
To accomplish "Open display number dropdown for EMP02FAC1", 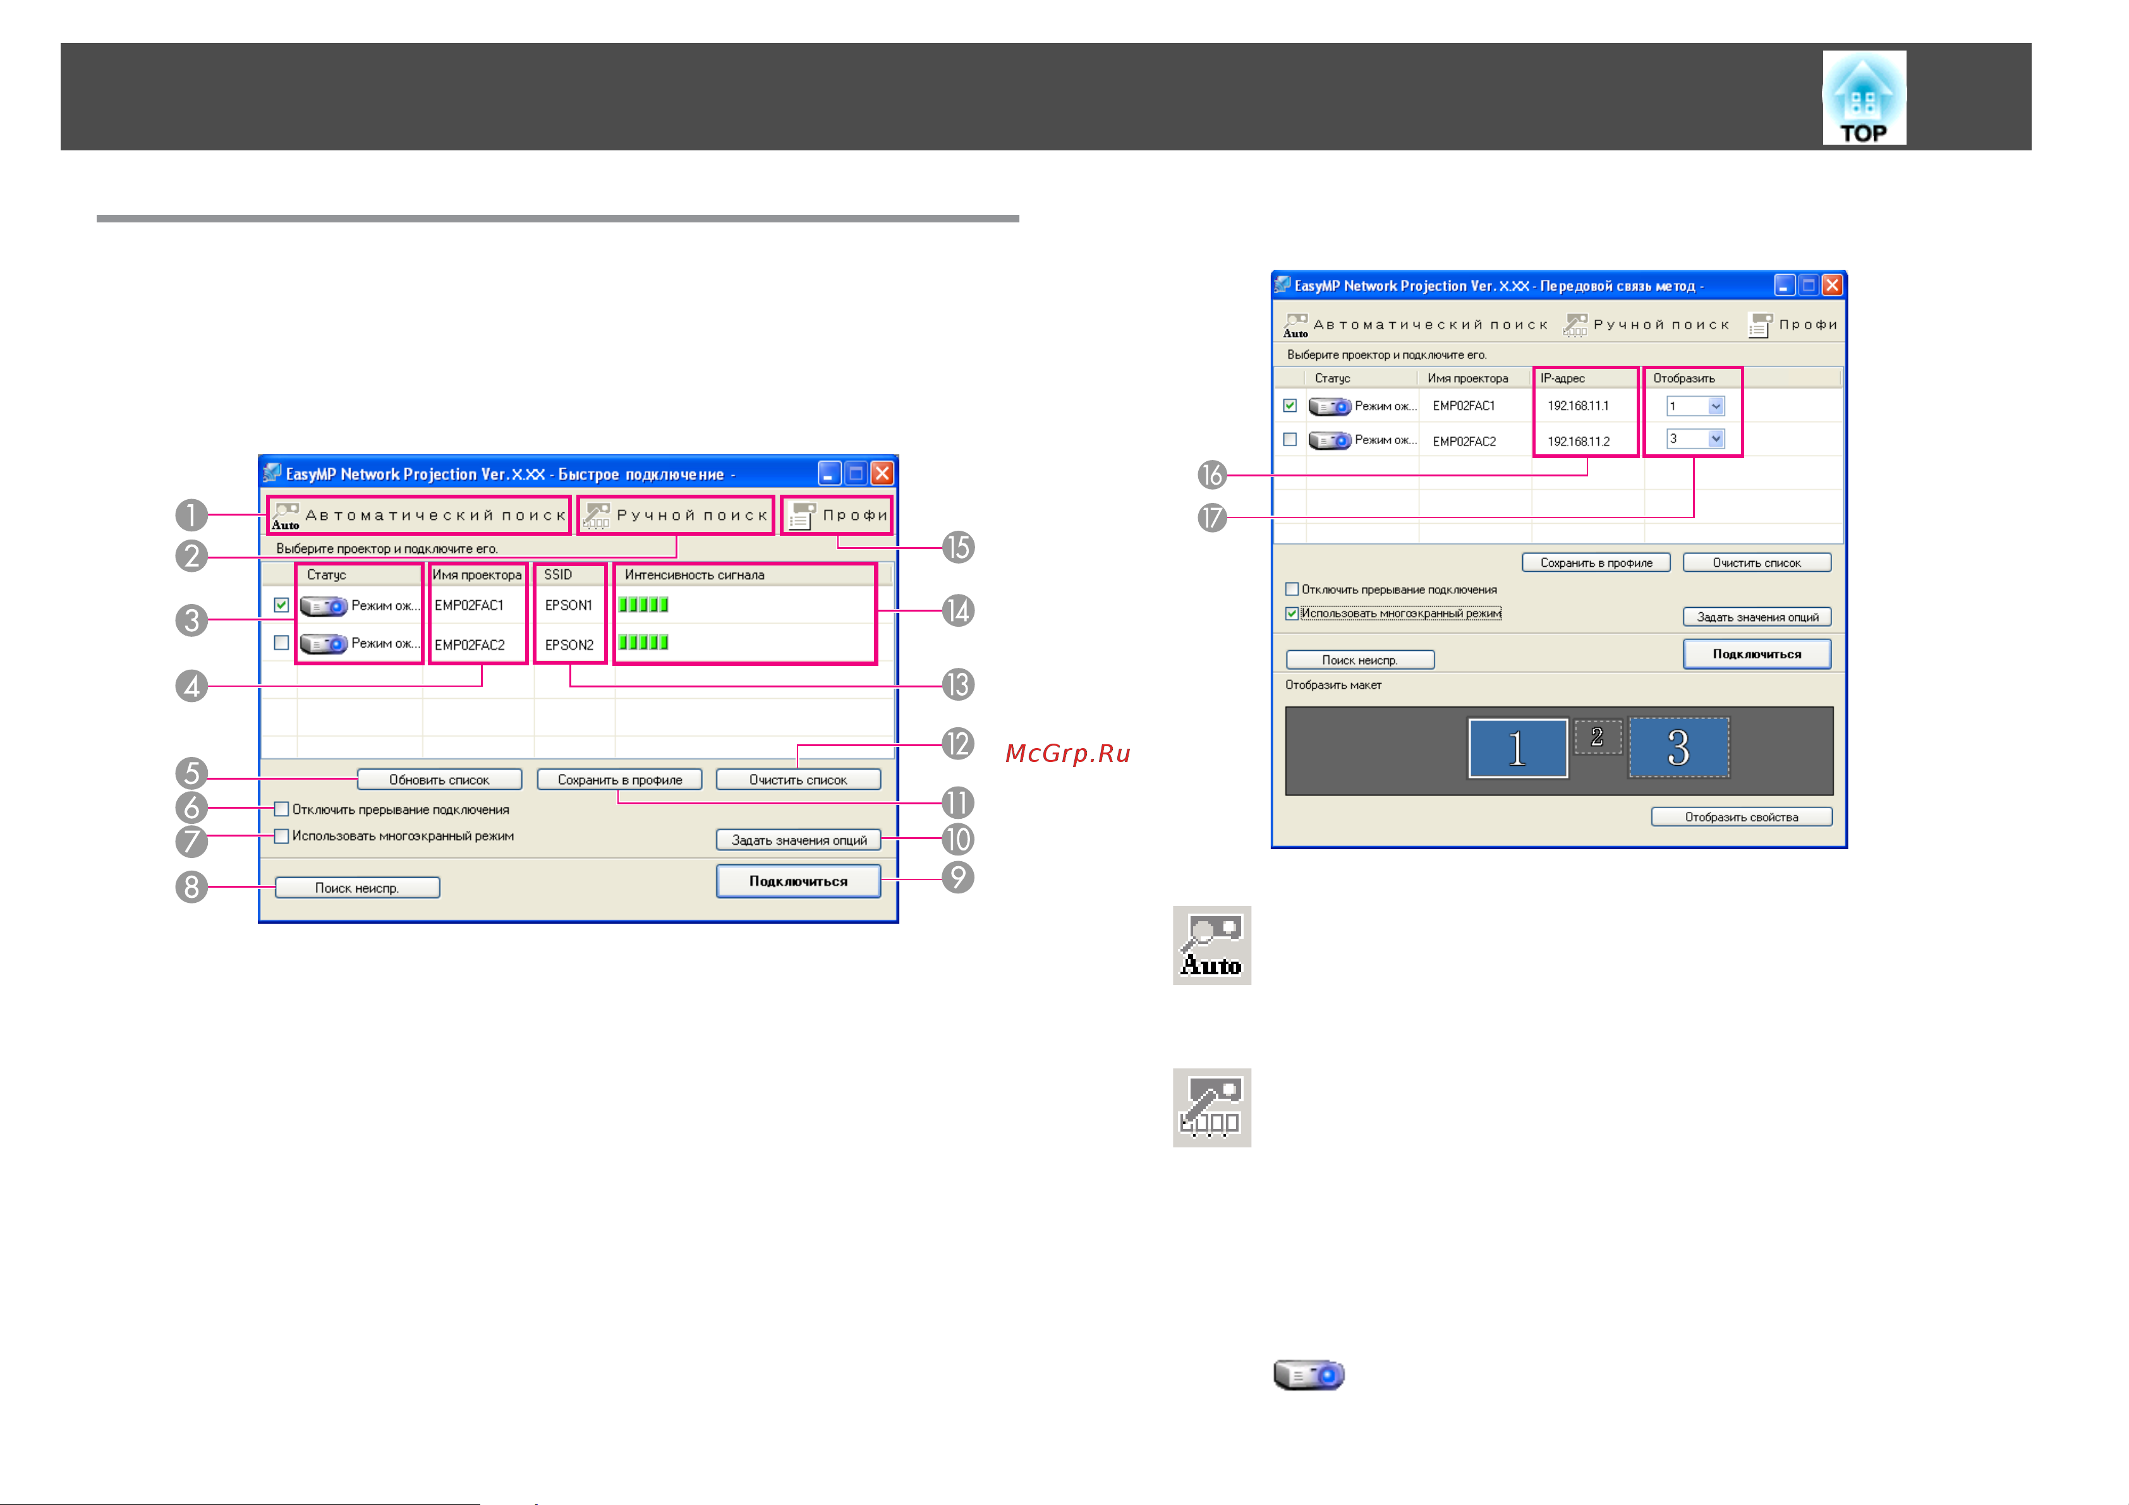I will (x=1716, y=406).
